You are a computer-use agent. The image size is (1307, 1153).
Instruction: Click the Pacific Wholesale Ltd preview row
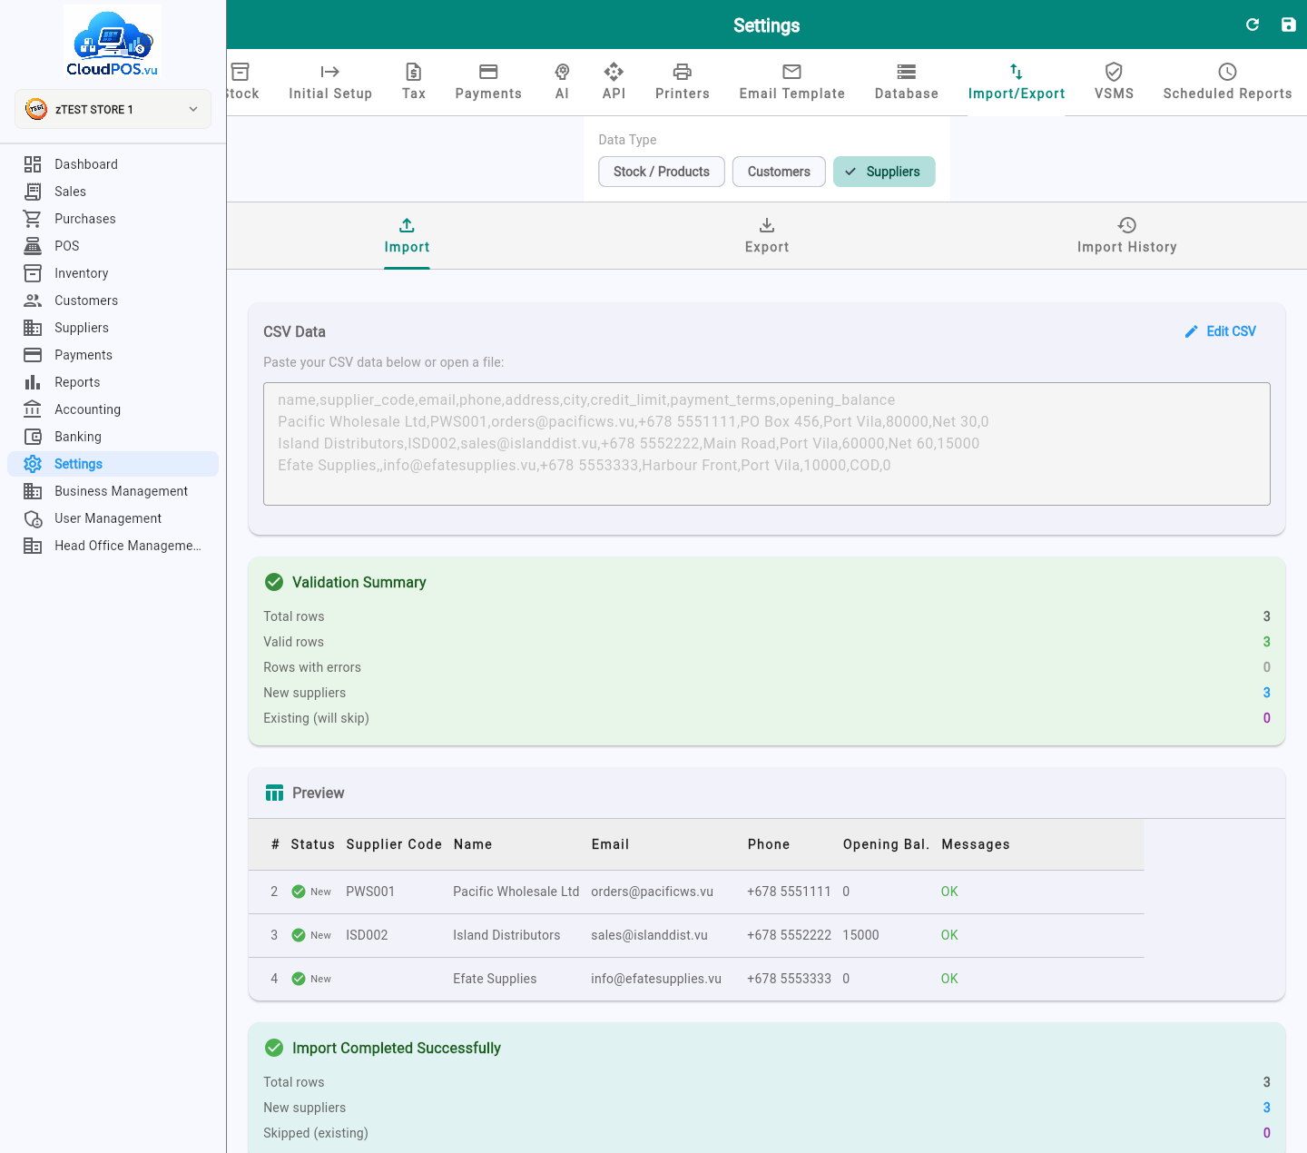point(696,892)
